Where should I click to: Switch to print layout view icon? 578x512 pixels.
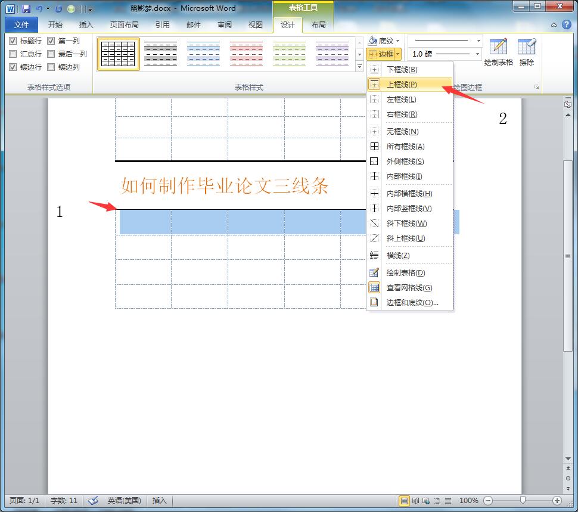(x=405, y=501)
